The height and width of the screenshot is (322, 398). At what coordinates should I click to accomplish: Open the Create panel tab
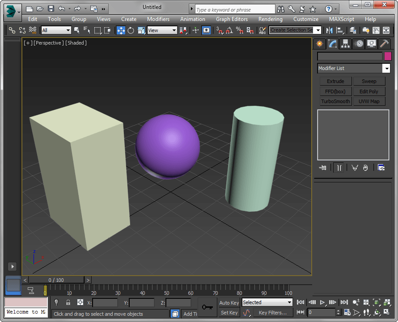pos(319,44)
